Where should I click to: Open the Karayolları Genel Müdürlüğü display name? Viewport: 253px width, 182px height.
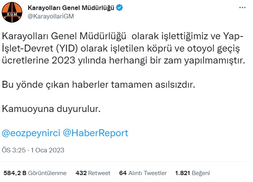(x=71, y=8)
